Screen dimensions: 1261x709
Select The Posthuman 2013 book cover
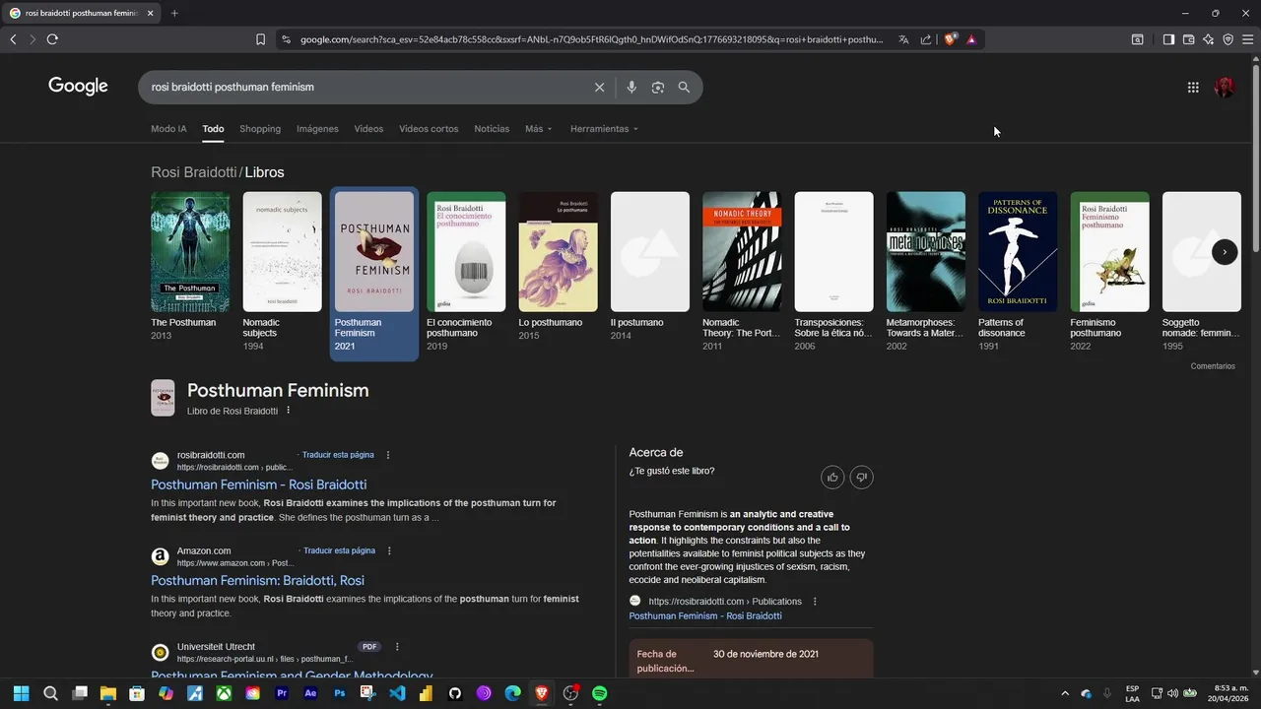[x=190, y=252]
